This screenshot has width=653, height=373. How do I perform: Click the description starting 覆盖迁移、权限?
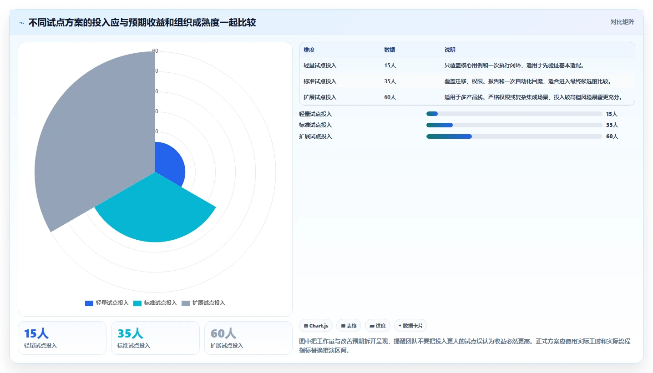[x=527, y=81]
